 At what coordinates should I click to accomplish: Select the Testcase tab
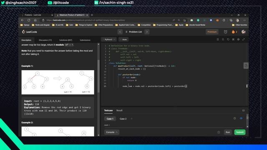pyautogui.click(x=108, y=110)
